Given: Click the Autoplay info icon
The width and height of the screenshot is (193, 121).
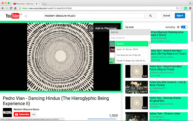Looking at the screenshot, I should [178, 27].
